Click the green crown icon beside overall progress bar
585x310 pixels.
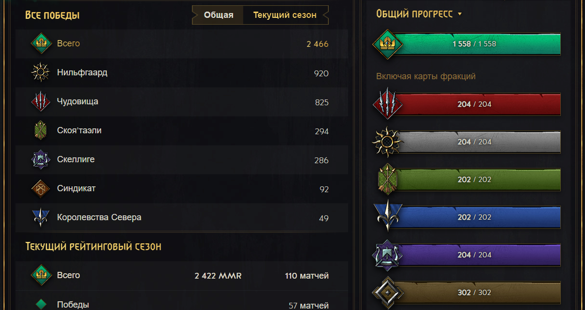[386, 44]
